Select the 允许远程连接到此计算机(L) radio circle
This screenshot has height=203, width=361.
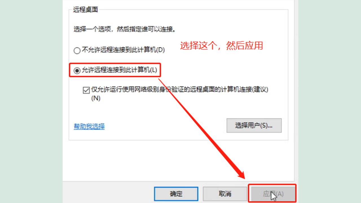click(77, 71)
